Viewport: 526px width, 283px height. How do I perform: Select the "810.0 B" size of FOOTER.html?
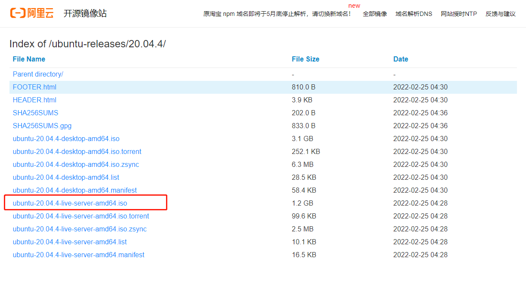(303, 87)
